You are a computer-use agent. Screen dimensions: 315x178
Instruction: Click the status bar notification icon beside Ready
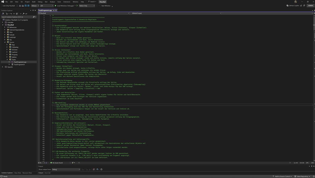coord(2,176)
